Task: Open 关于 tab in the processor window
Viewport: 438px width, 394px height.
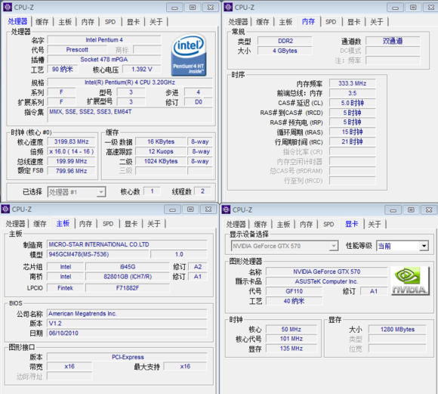Action: (156, 21)
